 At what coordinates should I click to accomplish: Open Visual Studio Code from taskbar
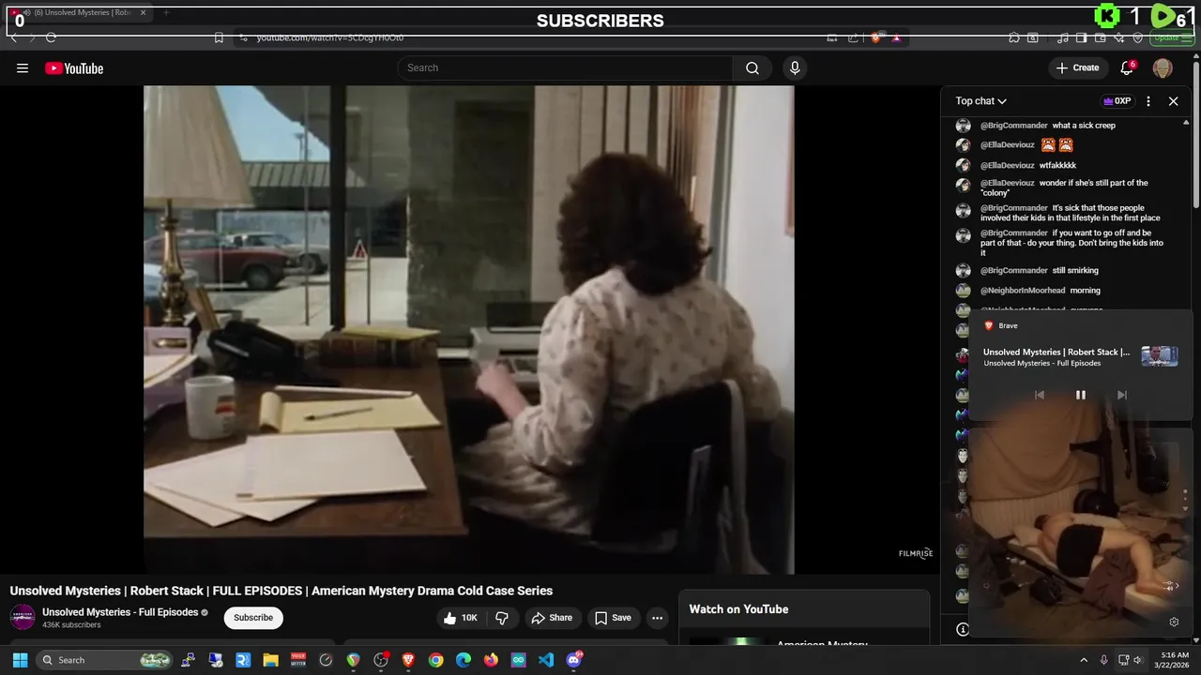[546, 660]
